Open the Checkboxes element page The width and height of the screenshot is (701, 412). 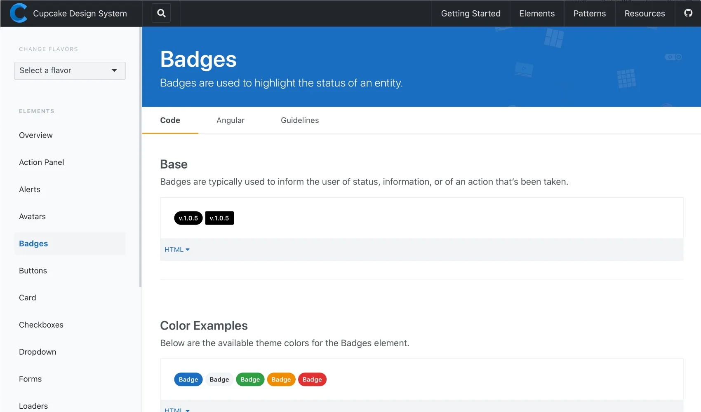tap(41, 325)
